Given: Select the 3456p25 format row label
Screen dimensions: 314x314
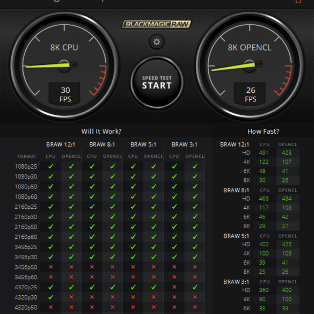Looking at the screenshot, I should (26, 247).
